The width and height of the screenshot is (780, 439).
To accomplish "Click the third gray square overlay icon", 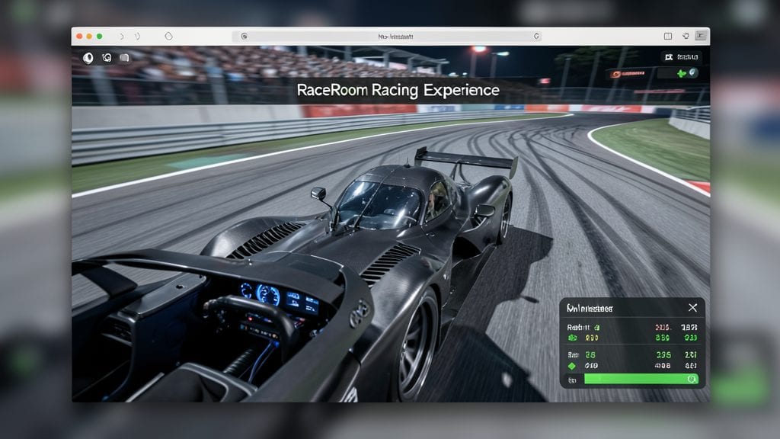I will point(124,58).
